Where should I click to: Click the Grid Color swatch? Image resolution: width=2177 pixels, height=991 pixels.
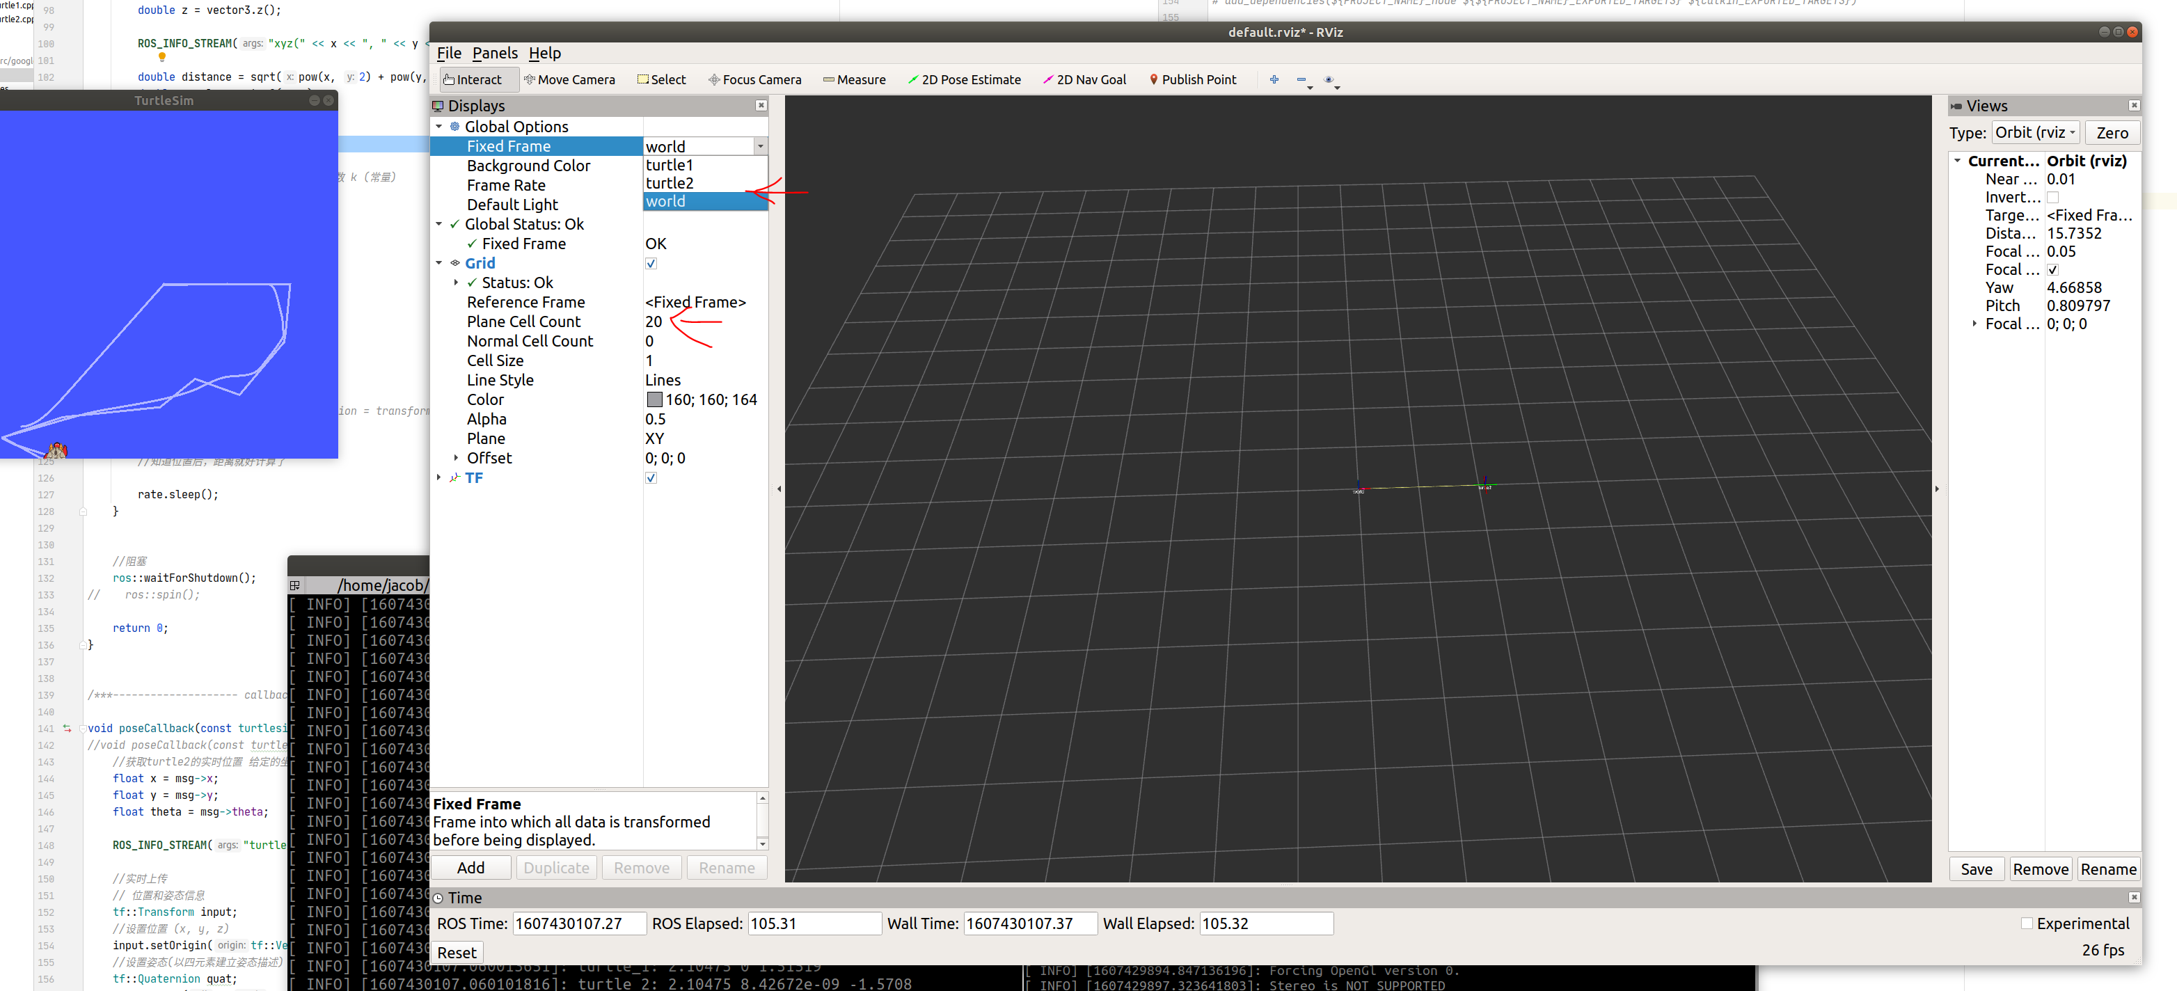click(654, 399)
